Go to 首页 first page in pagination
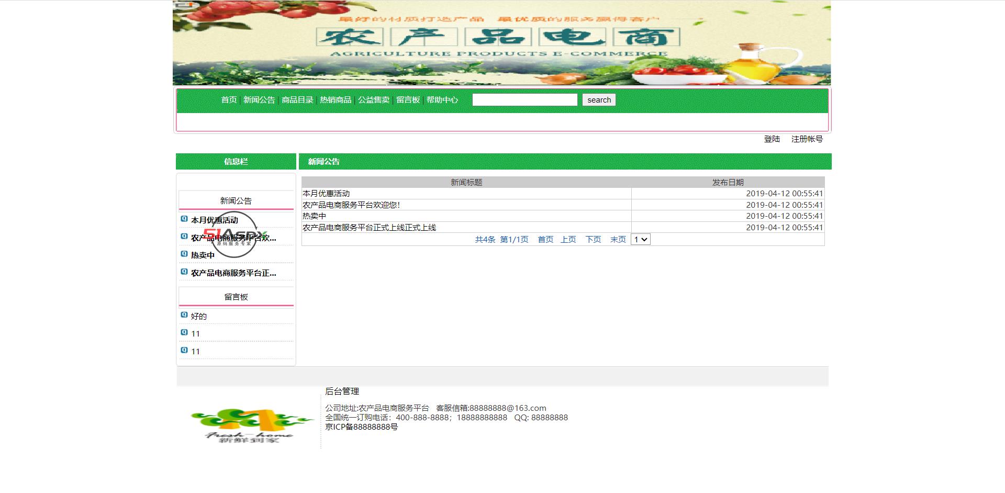 tap(545, 240)
